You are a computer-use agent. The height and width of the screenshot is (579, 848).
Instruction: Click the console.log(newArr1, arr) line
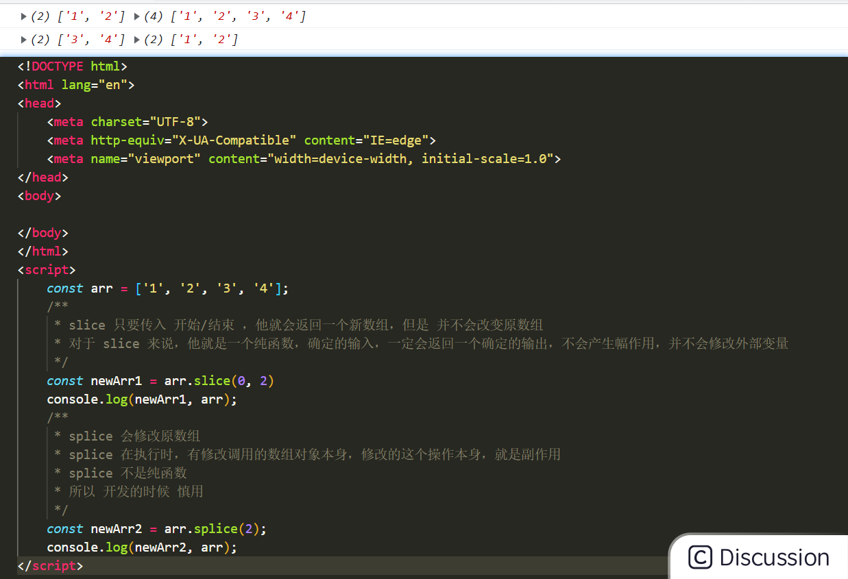pyautogui.click(x=142, y=399)
